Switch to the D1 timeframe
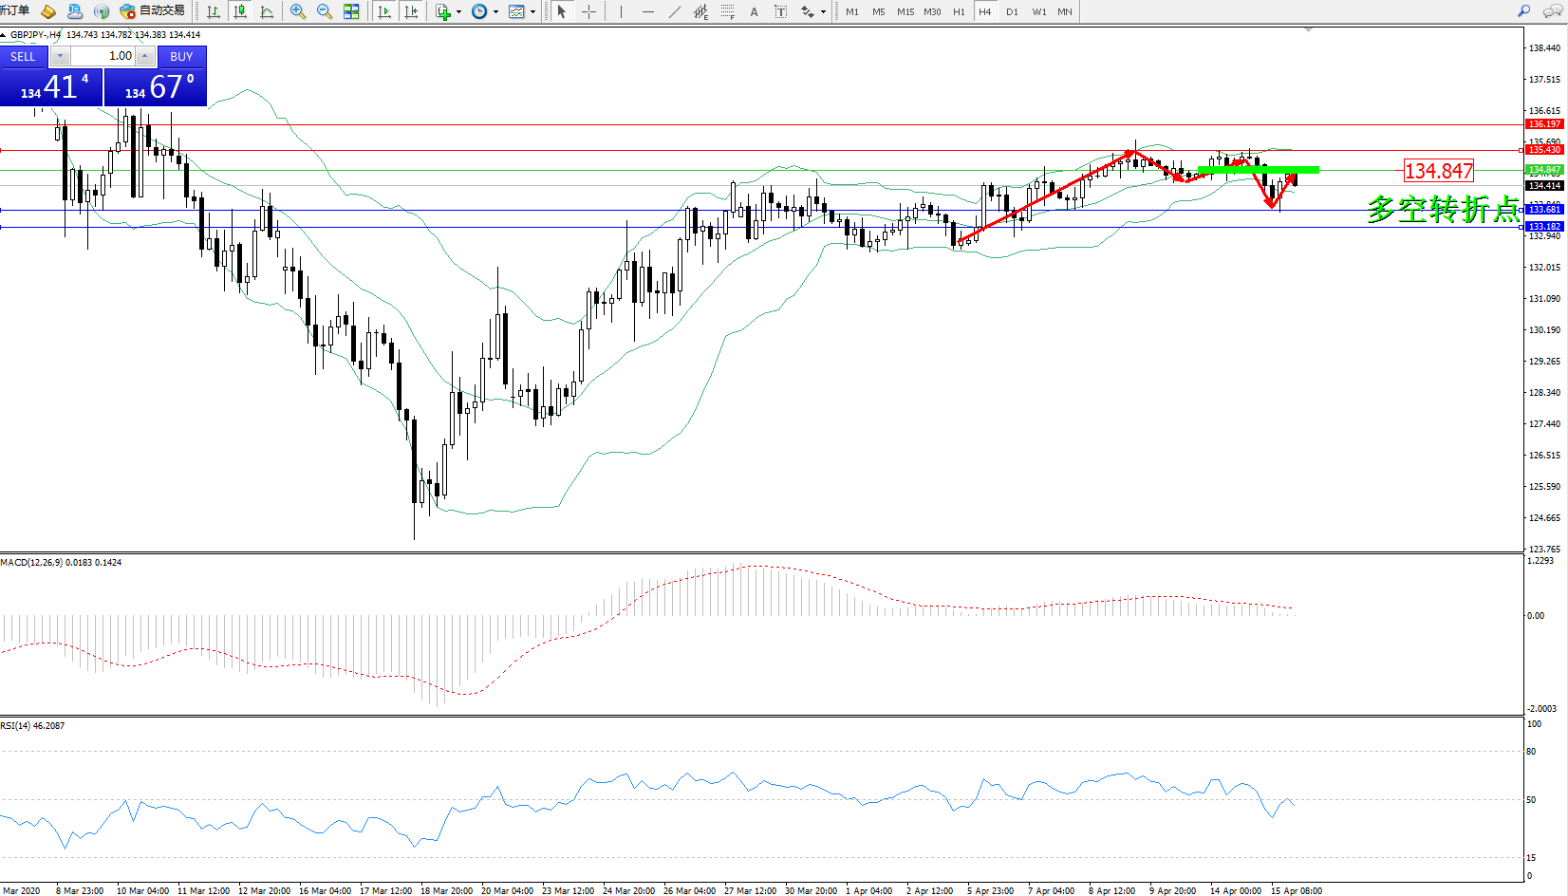1568x896 pixels. point(1012,11)
